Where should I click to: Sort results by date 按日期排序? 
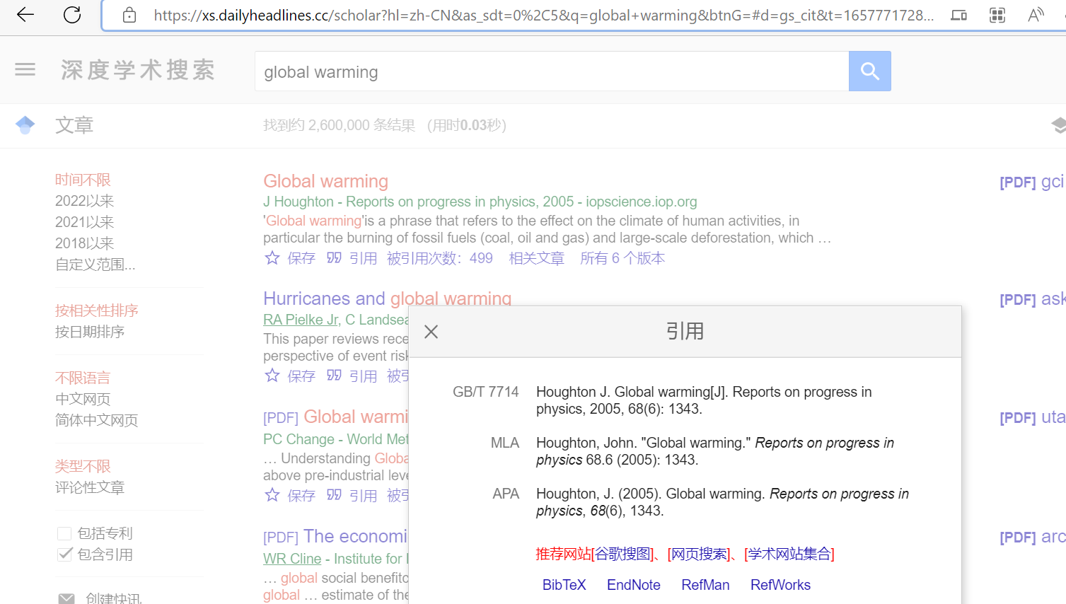90,332
